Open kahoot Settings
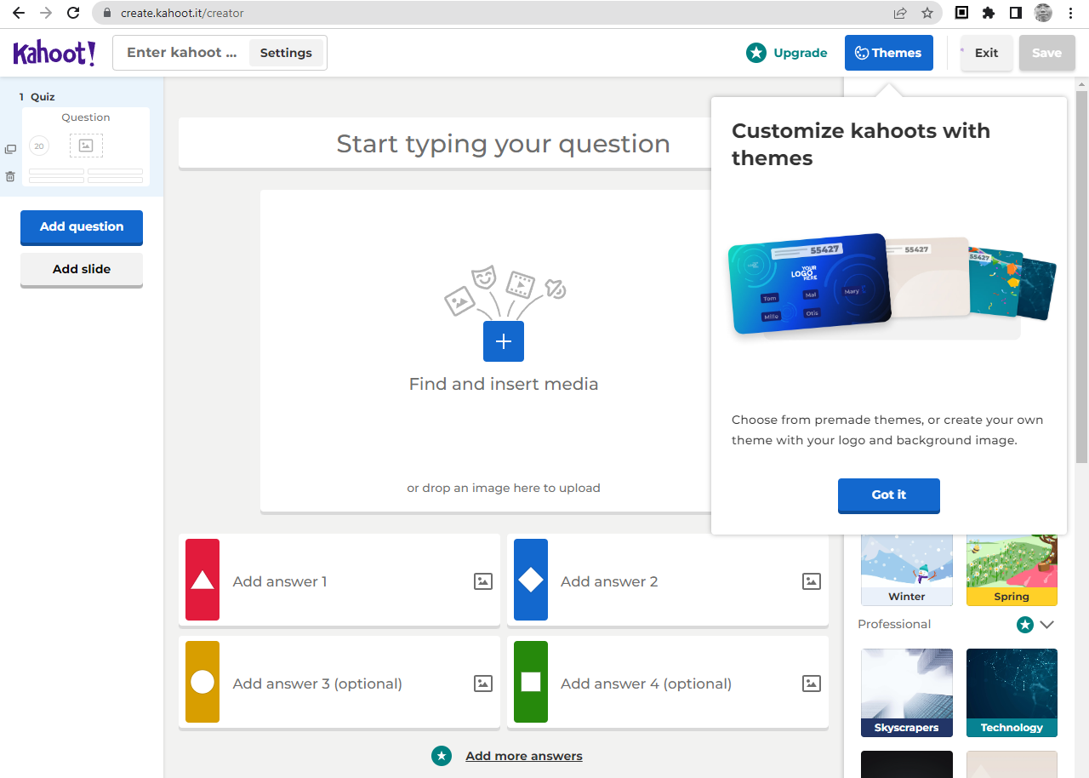This screenshot has height=778, width=1089. 286,53
